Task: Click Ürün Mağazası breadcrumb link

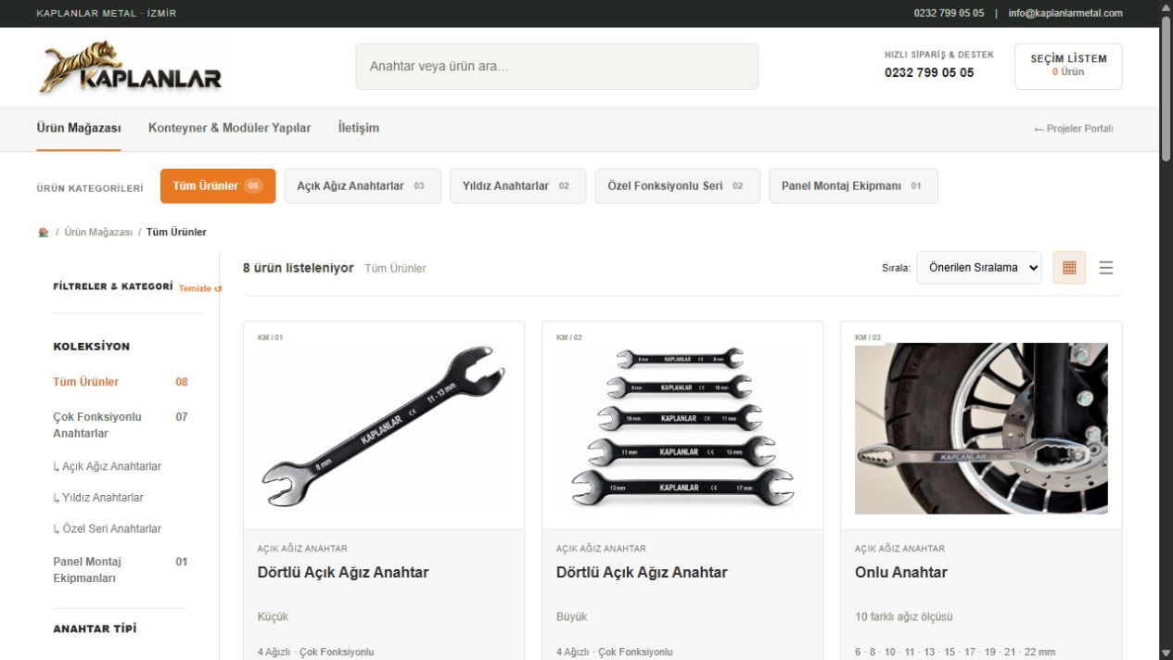Action: [x=98, y=232]
